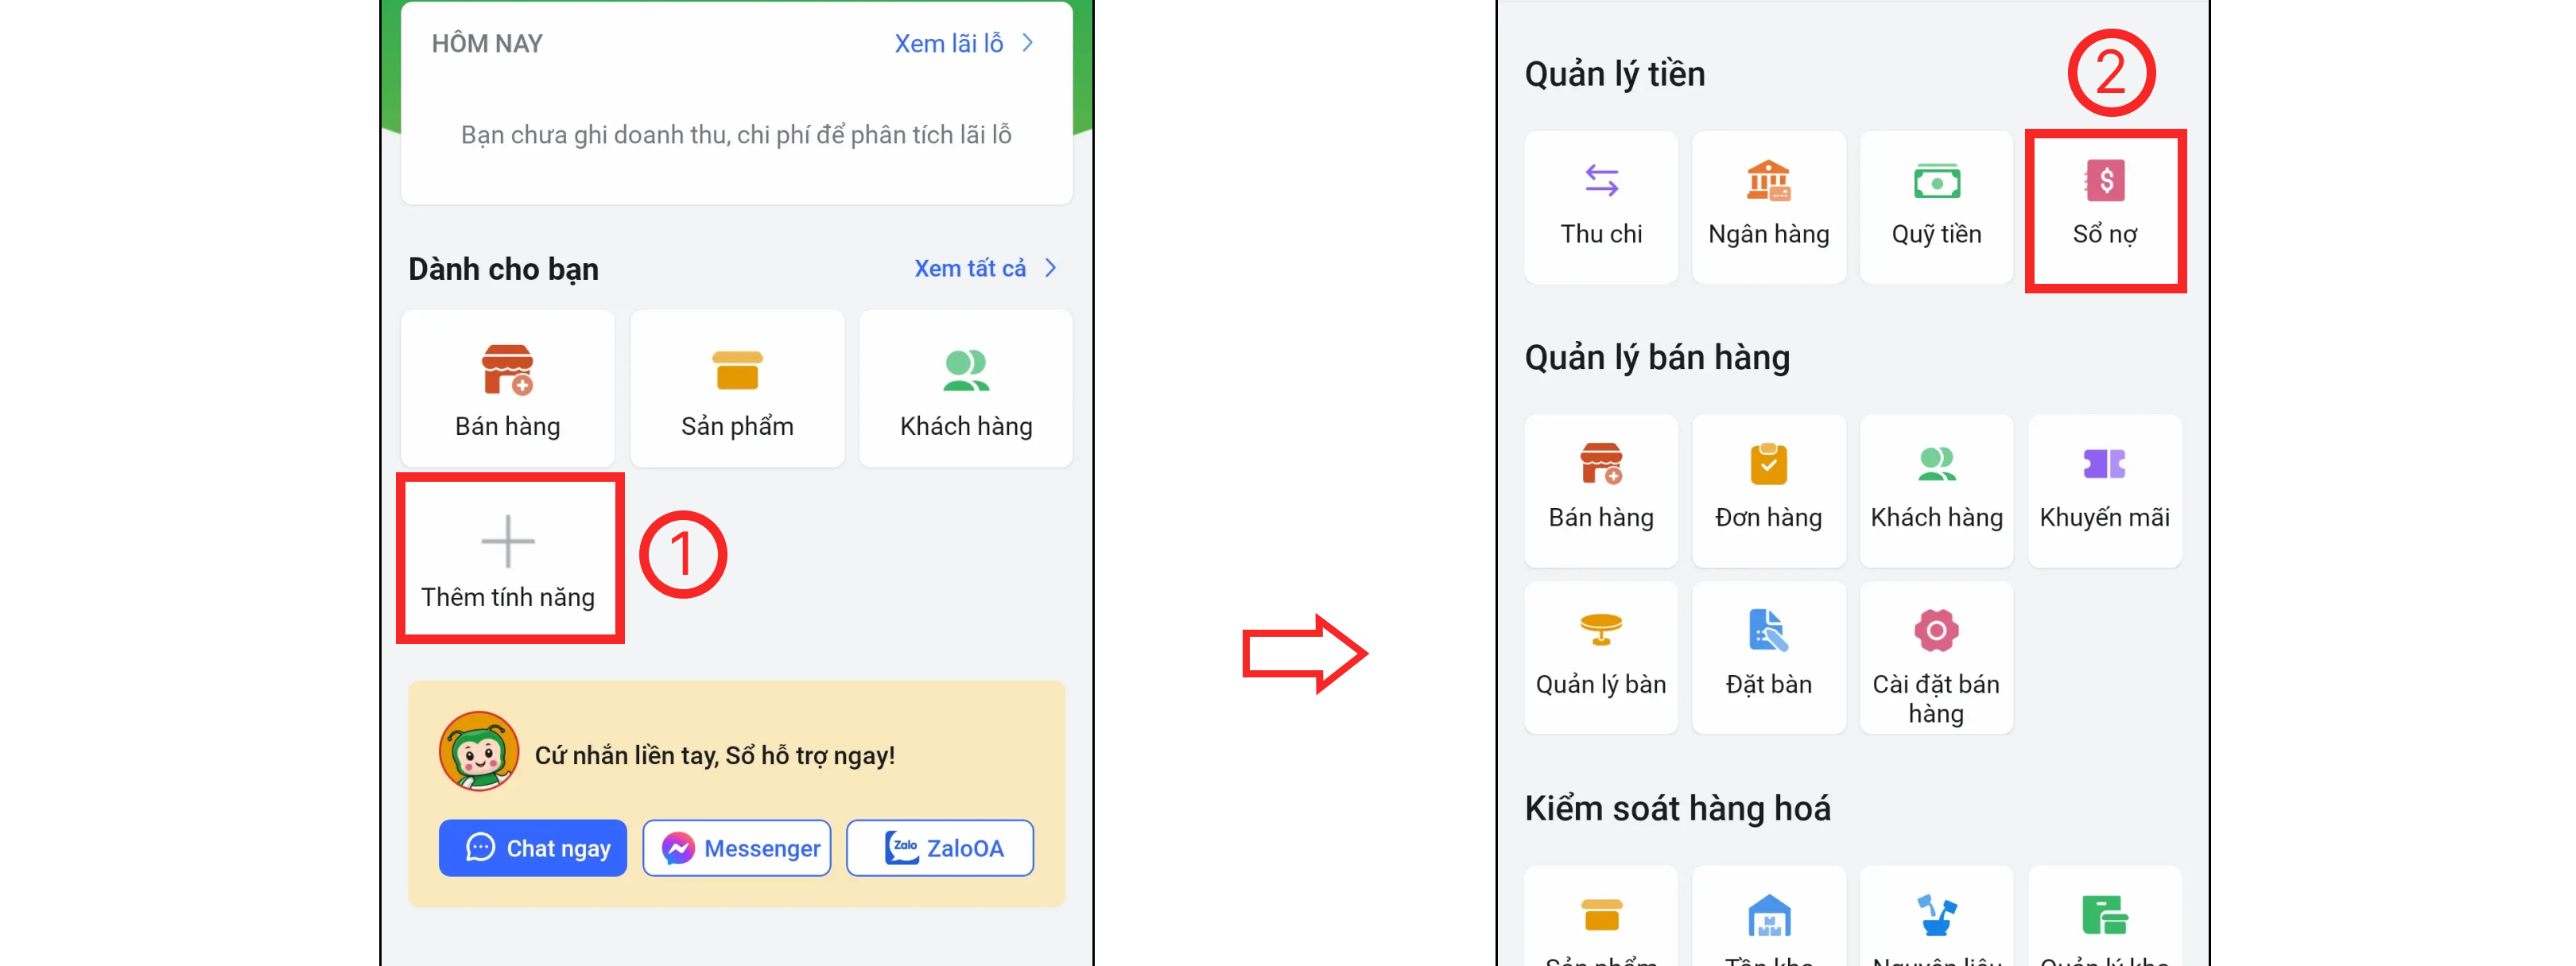Contact support via ZaloOA button

[940, 848]
